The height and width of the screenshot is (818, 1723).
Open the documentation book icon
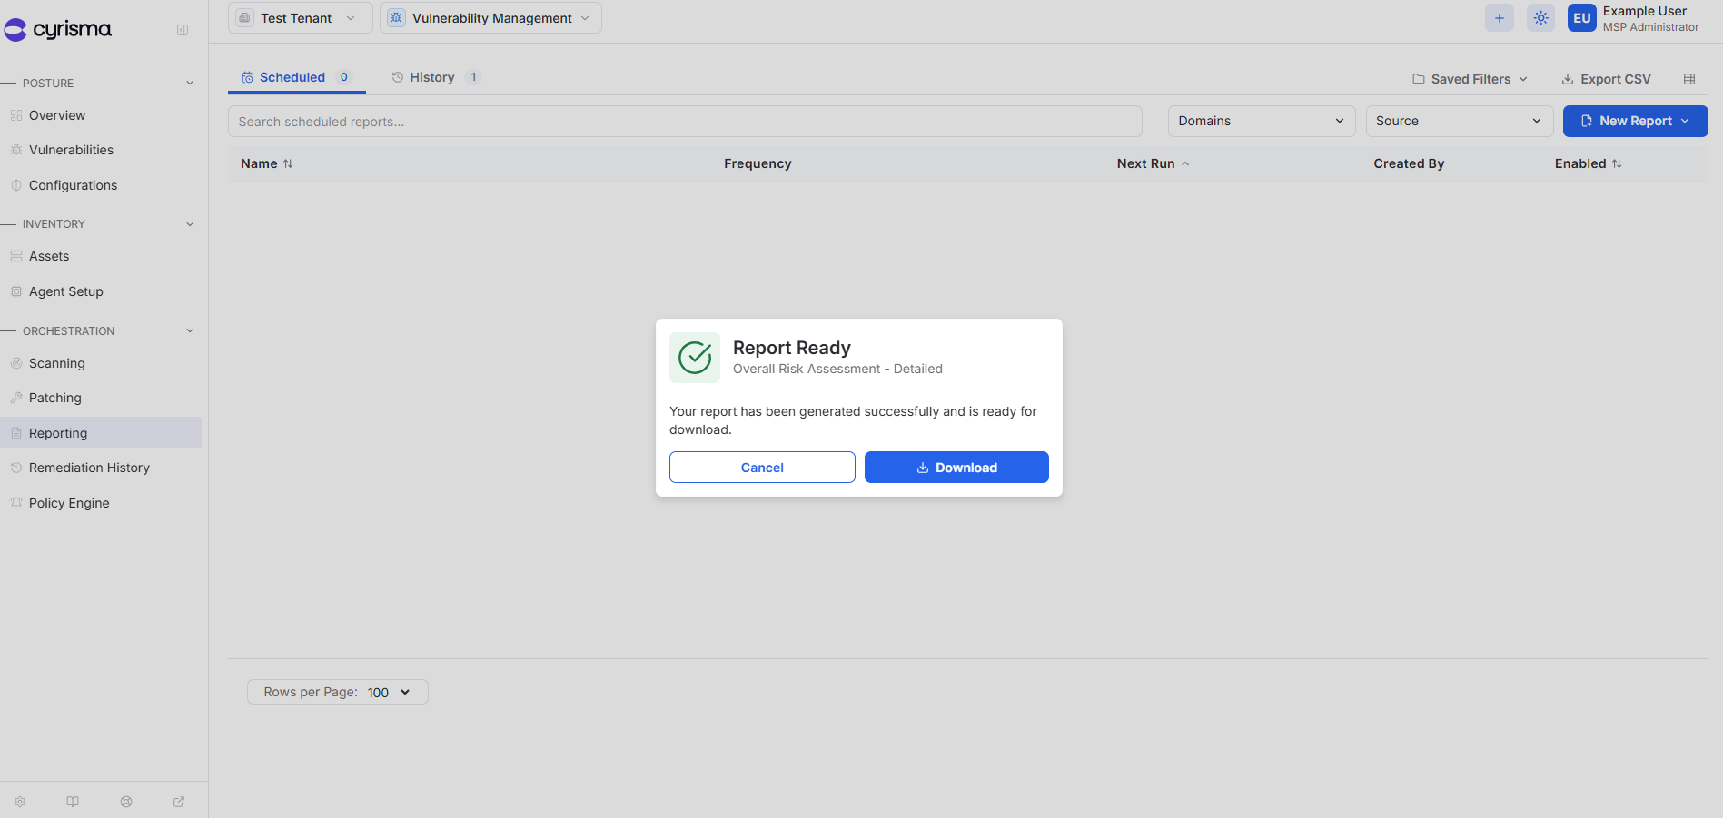coord(73,802)
